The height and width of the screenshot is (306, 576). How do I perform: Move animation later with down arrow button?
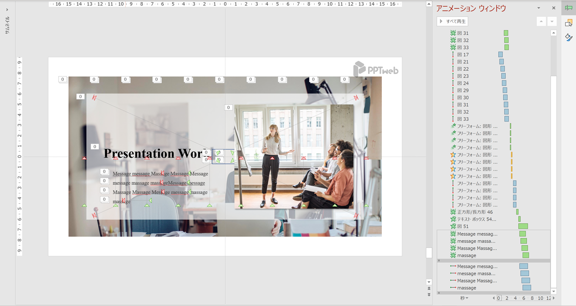click(x=552, y=21)
